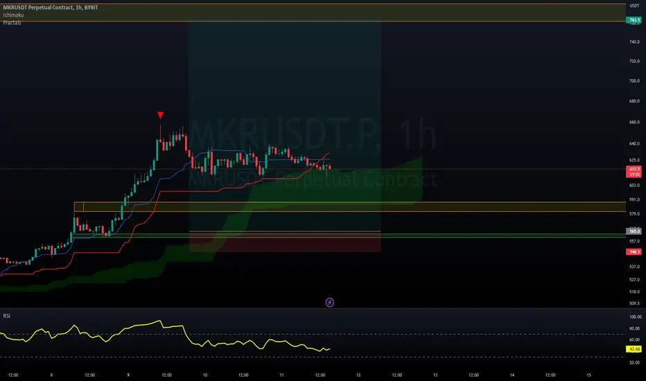Click the date label 10 on the time axis
This screenshot has height=381, width=646.
(204, 375)
